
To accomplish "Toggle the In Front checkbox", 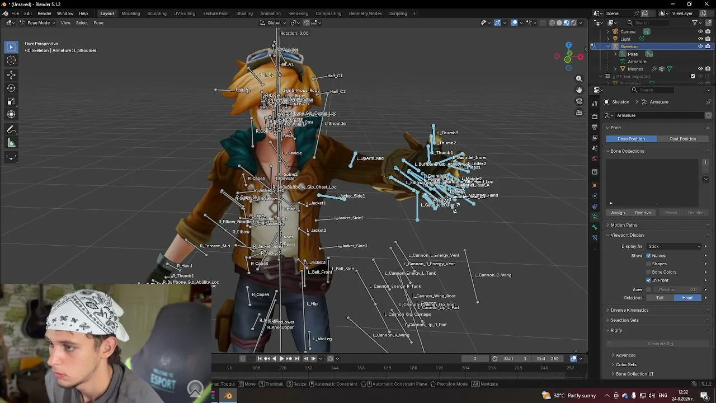I will [649, 280].
